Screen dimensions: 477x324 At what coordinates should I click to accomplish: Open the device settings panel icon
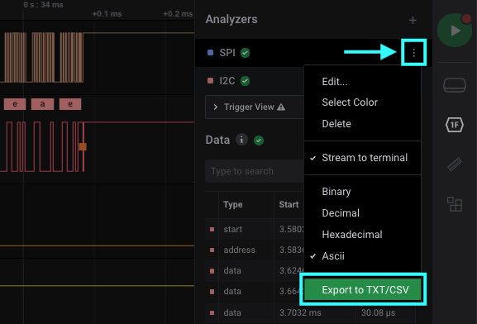(x=455, y=85)
